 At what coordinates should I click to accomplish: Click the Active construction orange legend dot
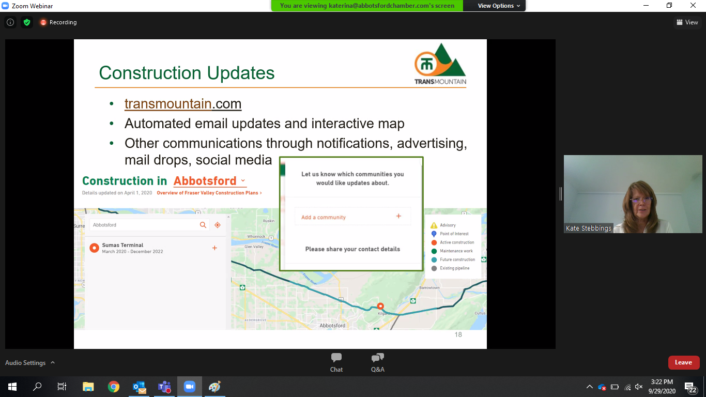point(434,242)
